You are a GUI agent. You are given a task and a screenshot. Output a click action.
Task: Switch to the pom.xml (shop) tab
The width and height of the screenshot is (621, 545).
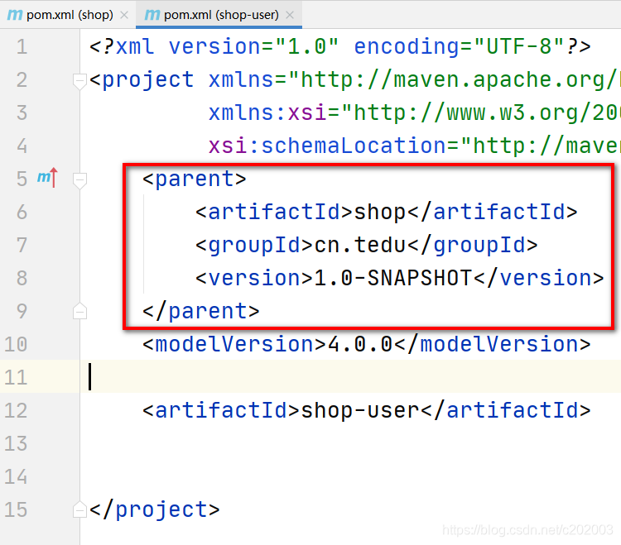(x=68, y=15)
